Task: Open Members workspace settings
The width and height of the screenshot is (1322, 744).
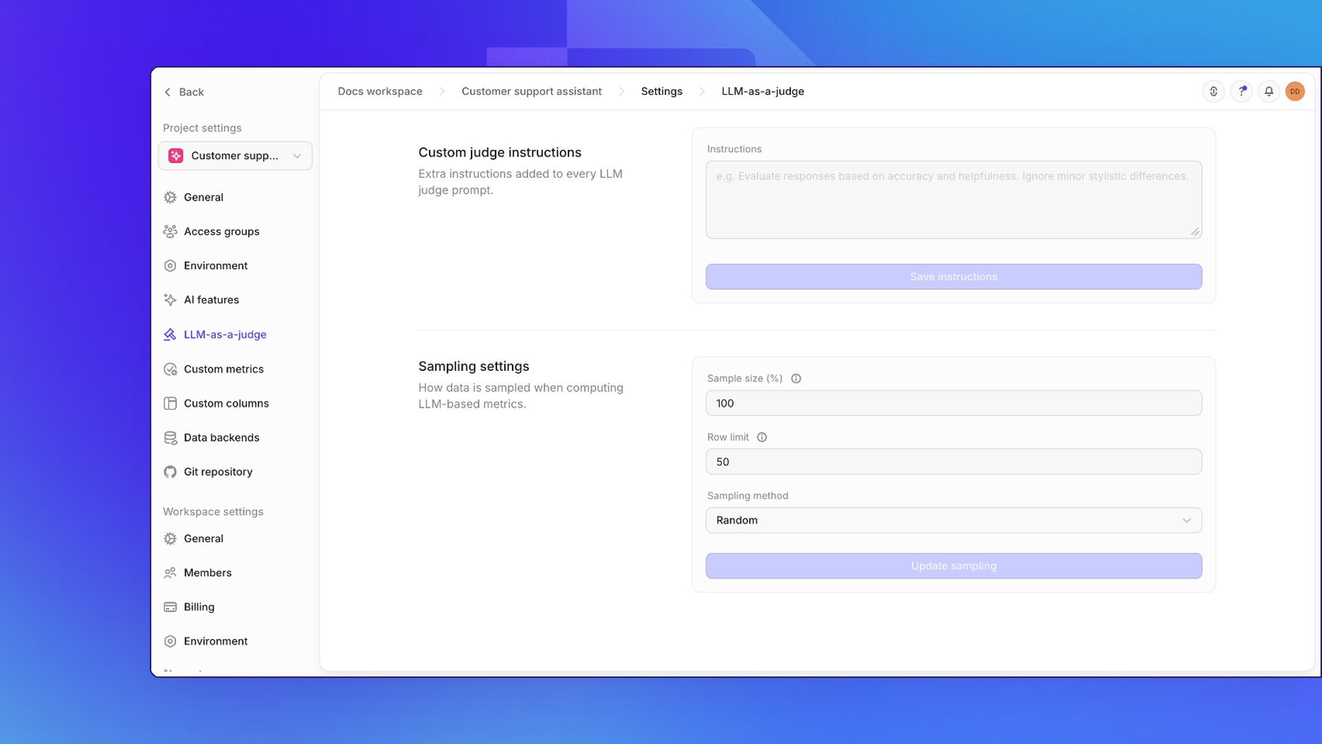Action: (208, 573)
